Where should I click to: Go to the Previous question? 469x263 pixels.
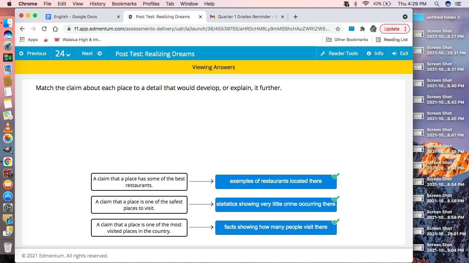pyautogui.click(x=33, y=53)
